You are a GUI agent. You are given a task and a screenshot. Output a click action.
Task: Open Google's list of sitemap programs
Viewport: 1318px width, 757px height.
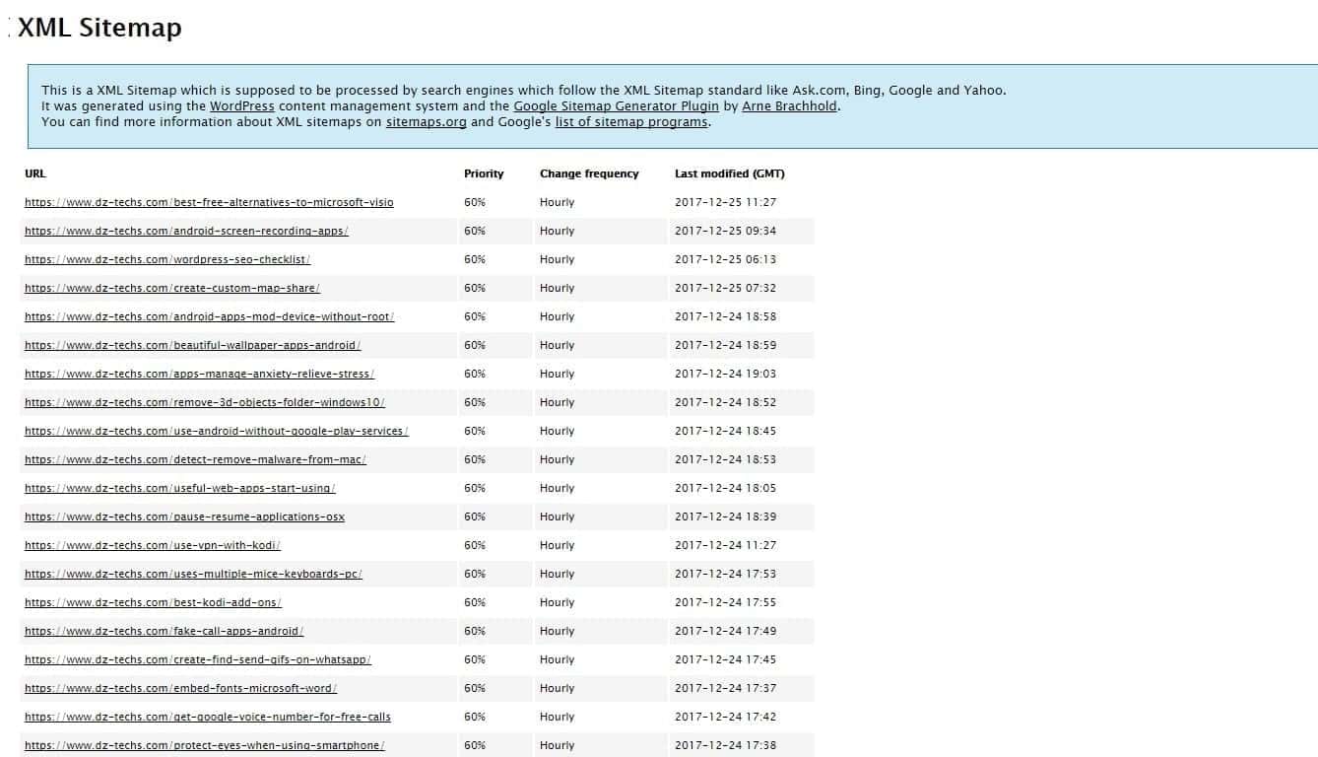tap(631, 122)
